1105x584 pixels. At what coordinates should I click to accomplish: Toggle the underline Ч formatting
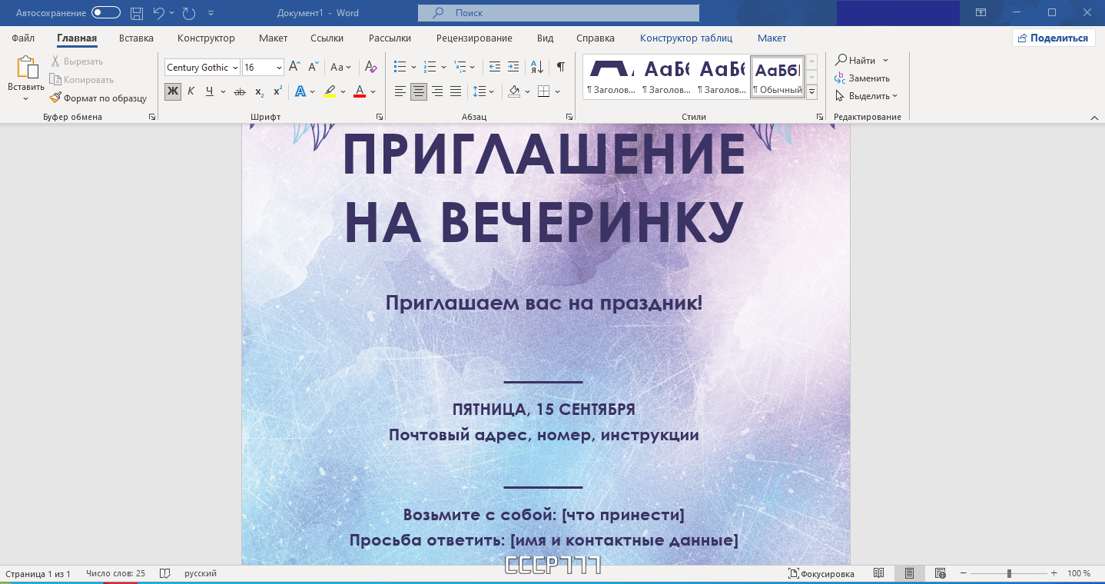coord(207,91)
